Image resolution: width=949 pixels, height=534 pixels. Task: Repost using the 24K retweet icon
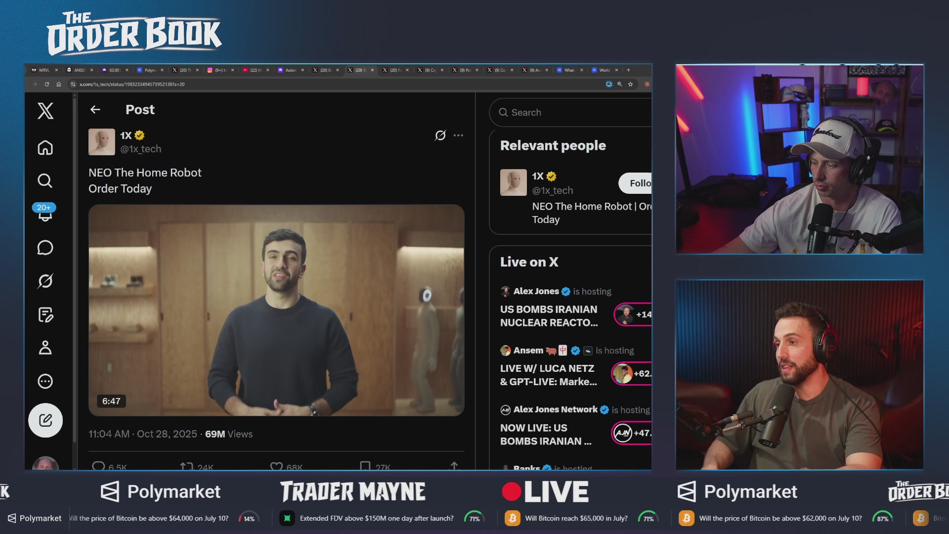tap(187, 466)
